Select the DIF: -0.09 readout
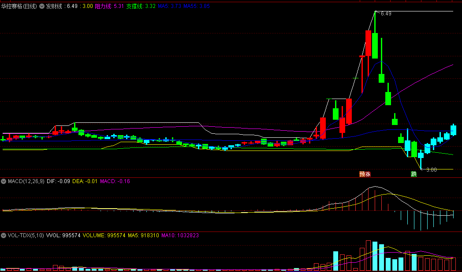 58,181
